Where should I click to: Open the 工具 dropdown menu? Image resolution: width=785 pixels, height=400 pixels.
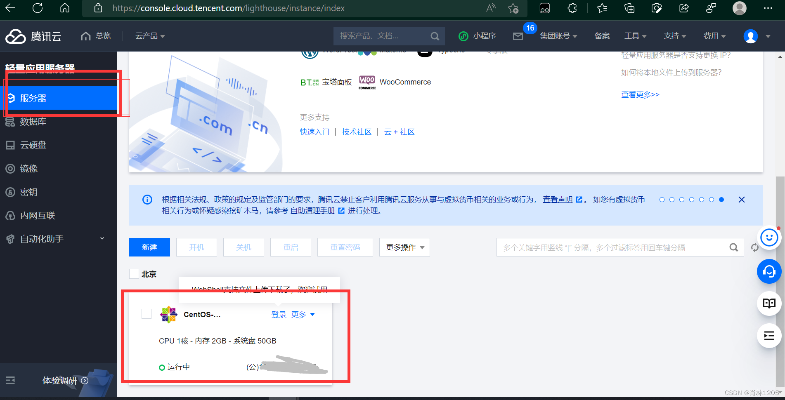click(636, 36)
